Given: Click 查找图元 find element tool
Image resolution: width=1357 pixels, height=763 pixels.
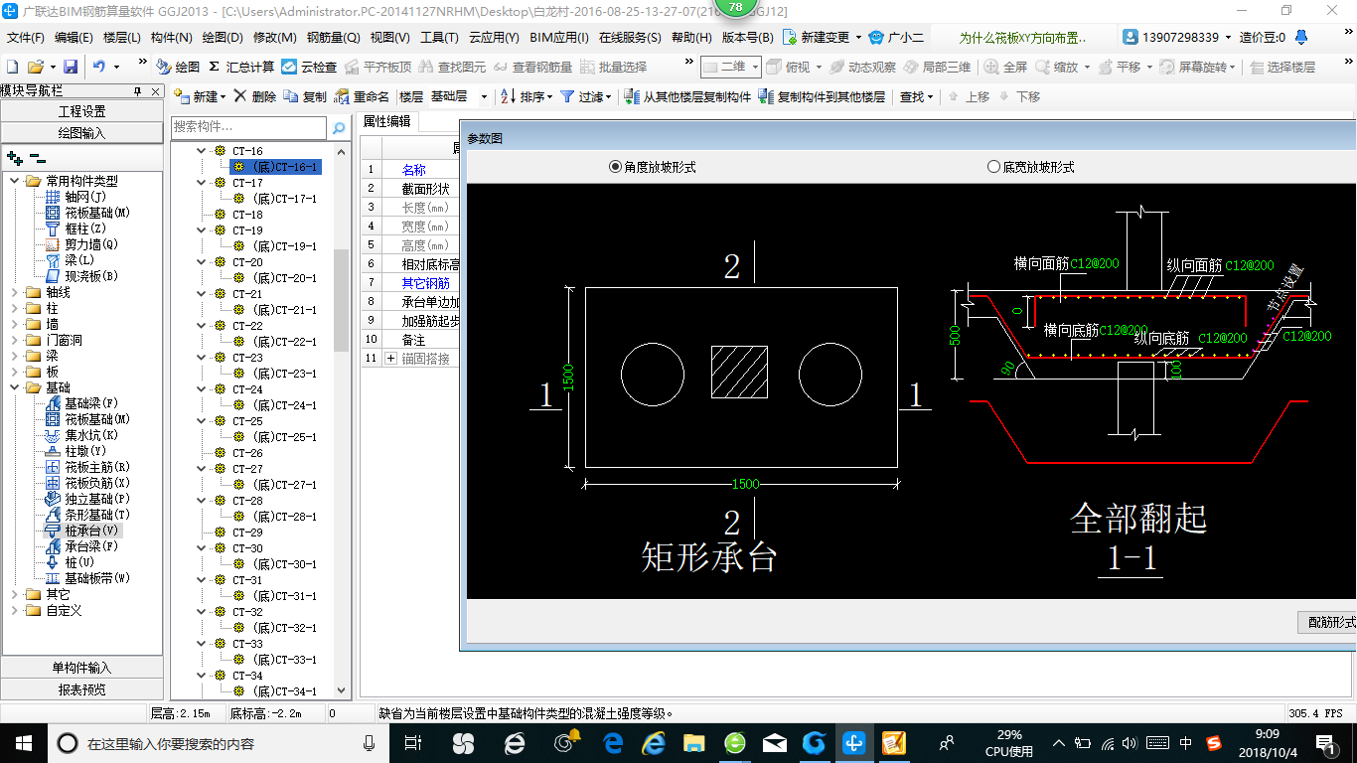Looking at the screenshot, I should (x=453, y=67).
